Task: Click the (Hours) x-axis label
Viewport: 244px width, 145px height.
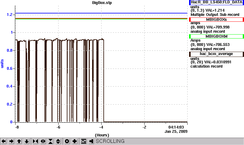Action: pyautogui.click(x=102, y=135)
